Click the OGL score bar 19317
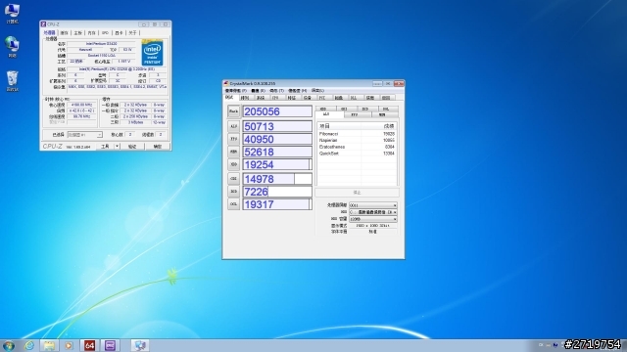627x352 pixels. 277,204
